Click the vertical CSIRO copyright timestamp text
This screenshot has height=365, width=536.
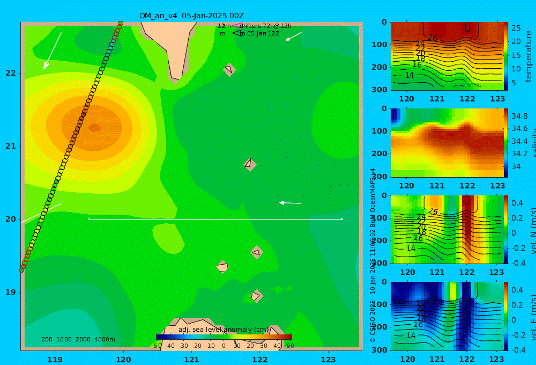click(373, 255)
